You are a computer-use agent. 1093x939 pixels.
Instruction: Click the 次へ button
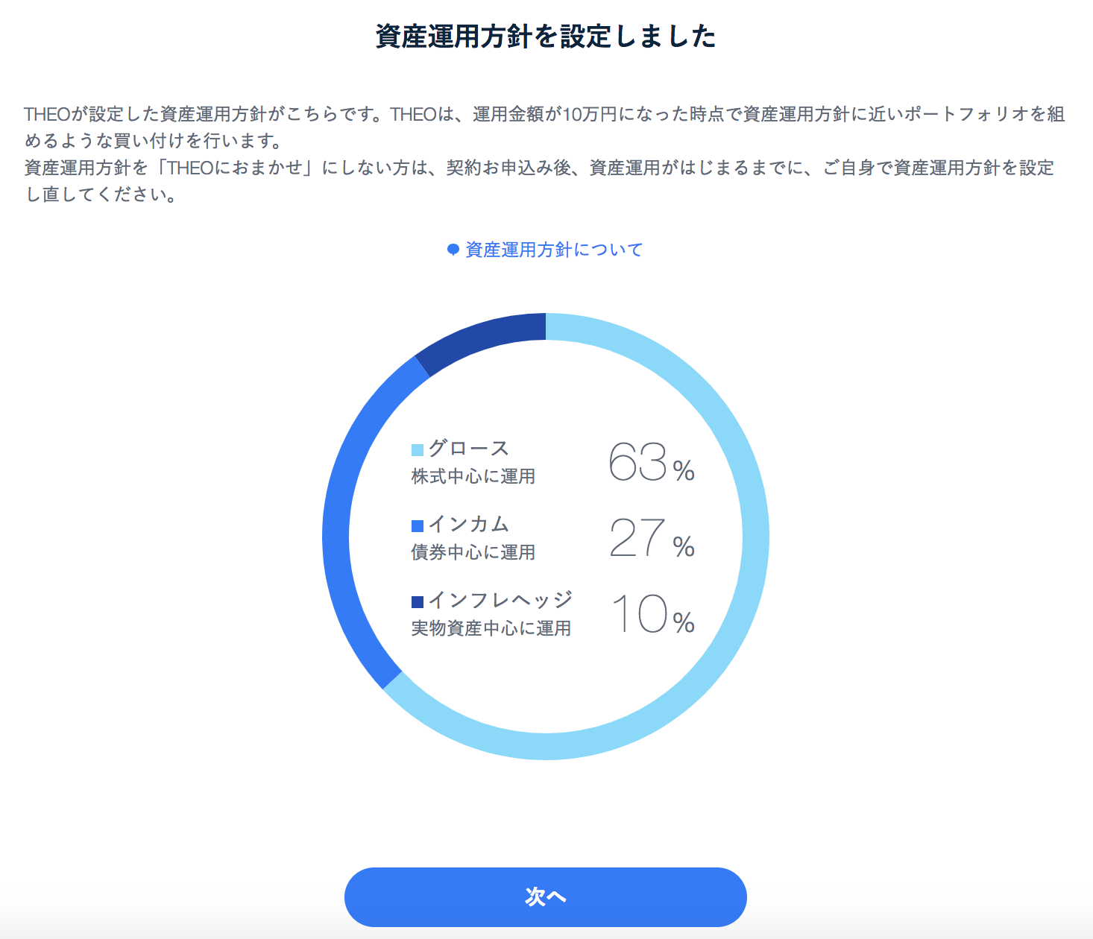point(545,897)
